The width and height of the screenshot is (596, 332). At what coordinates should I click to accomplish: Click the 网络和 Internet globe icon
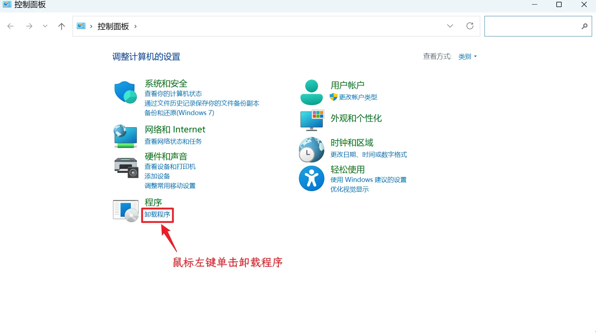125,136
